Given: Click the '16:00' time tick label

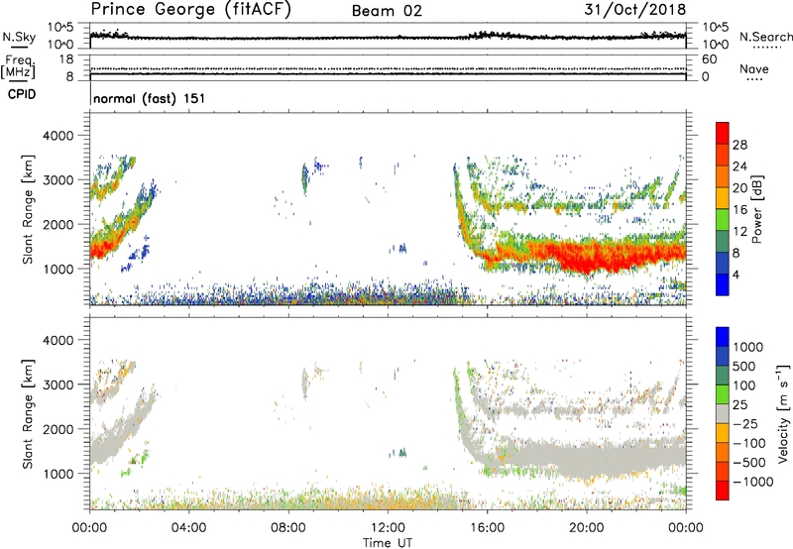Looking at the screenshot, I should [487, 528].
